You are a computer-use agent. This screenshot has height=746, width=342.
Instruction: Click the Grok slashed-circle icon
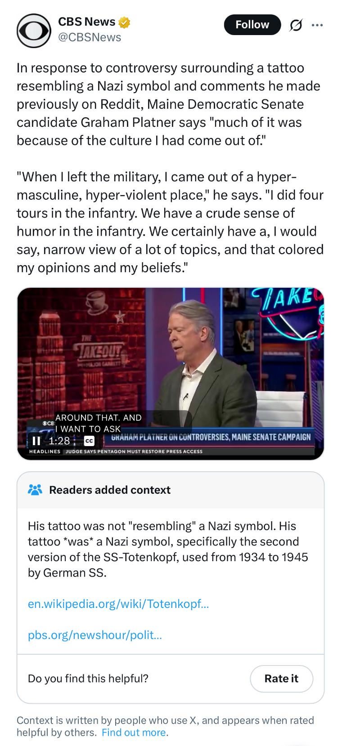(x=295, y=25)
